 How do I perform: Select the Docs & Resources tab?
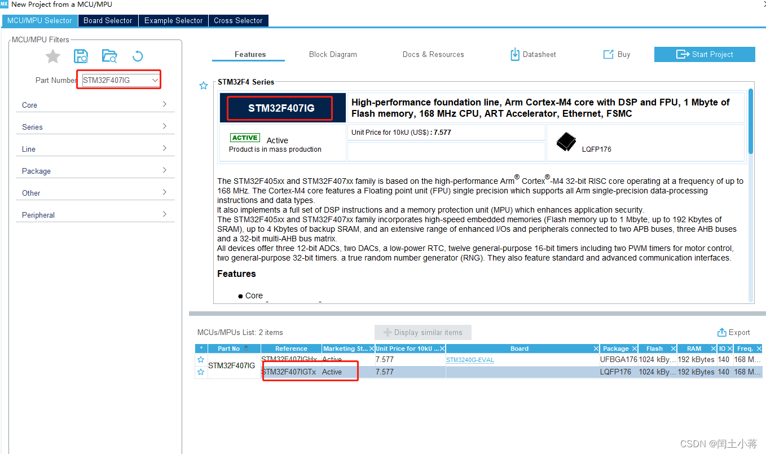tap(433, 54)
